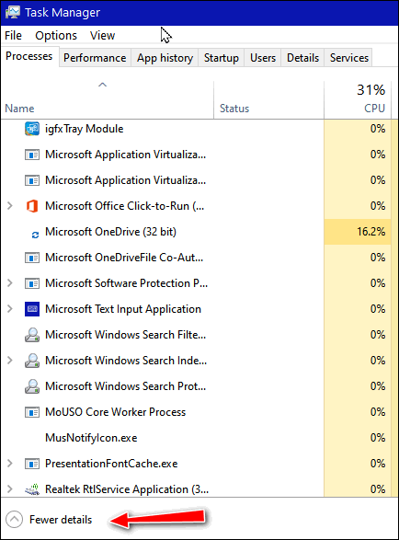Click the igfxTray Module icon
This screenshot has width=399, height=540.
coord(32,129)
